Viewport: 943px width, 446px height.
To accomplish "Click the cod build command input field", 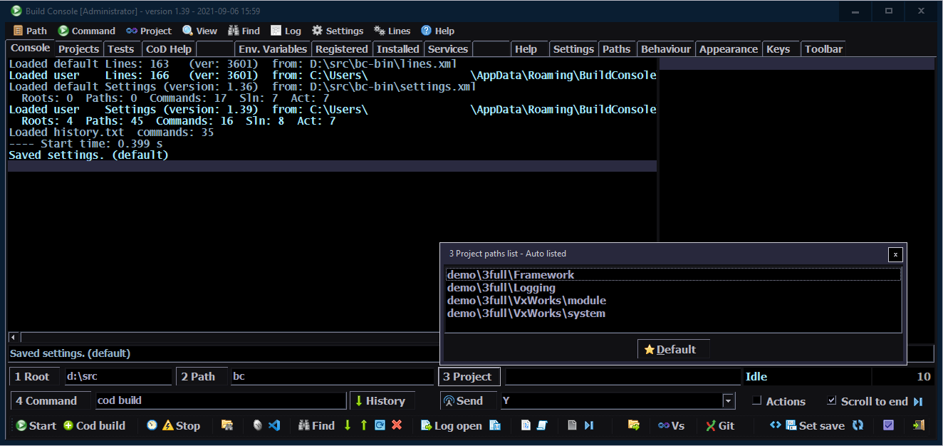I will click(221, 401).
